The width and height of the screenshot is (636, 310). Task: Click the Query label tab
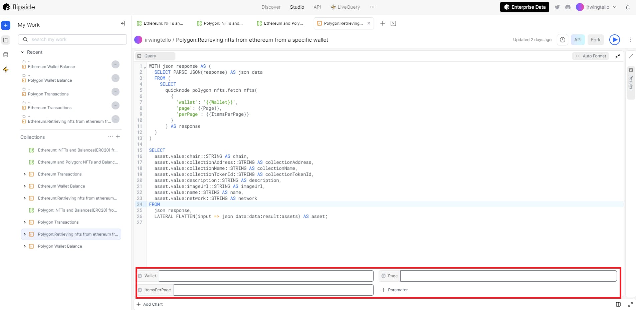[x=155, y=56]
